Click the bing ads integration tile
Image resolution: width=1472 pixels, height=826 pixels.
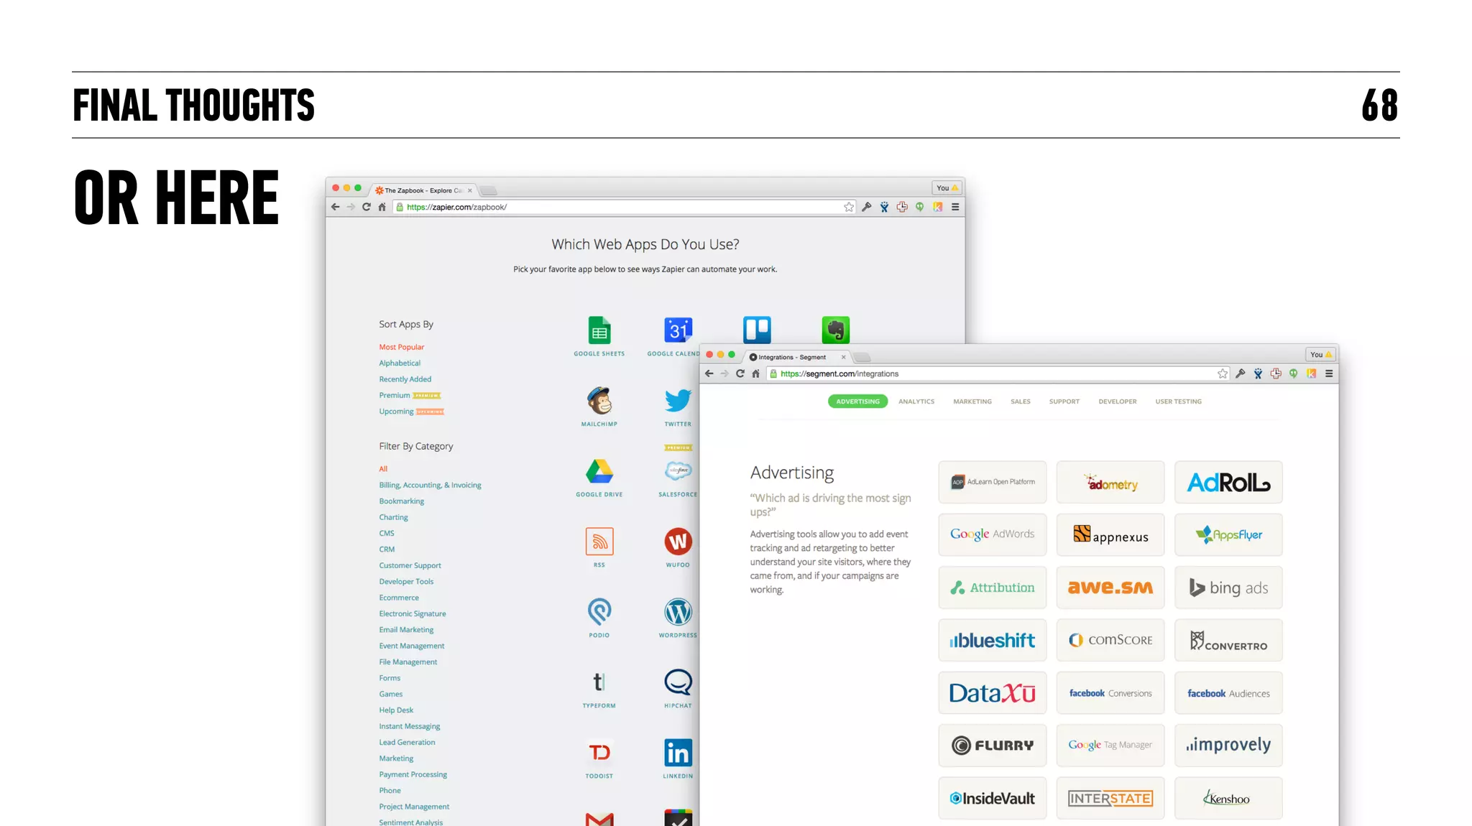tap(1228, 588)
